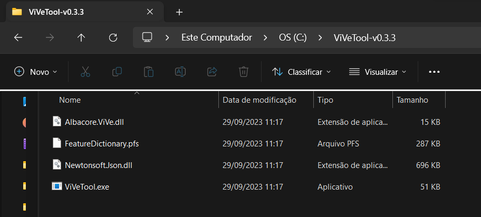Screen dimensions: 481x217
Task: Open the Novo dropdown menu
Action: [x=35, y=72]
